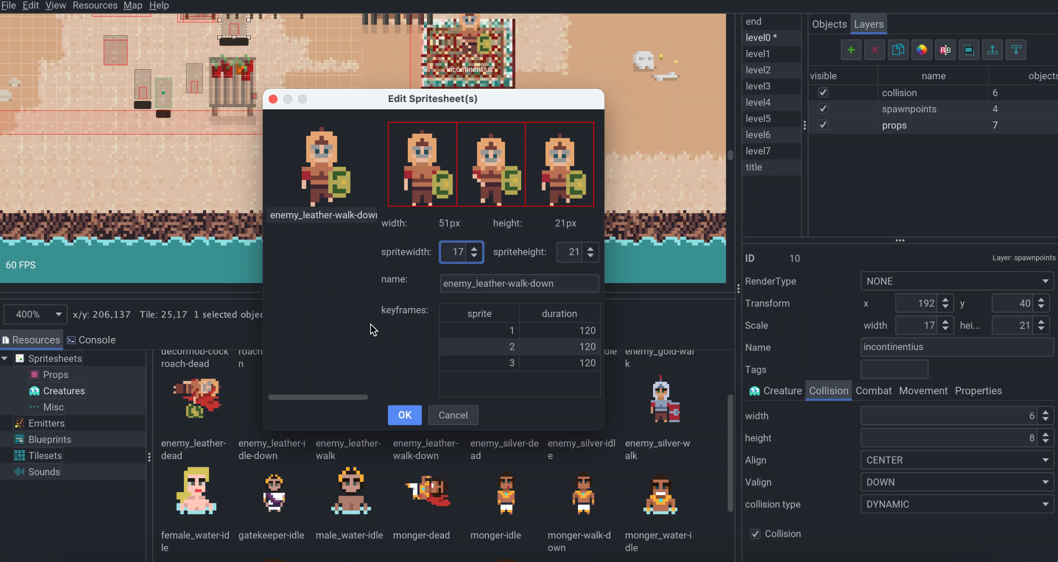Viewport: 1058px width, 562px height.
Task: Hide the spawnpoints layer checkbox
Action: pos(823,109)
